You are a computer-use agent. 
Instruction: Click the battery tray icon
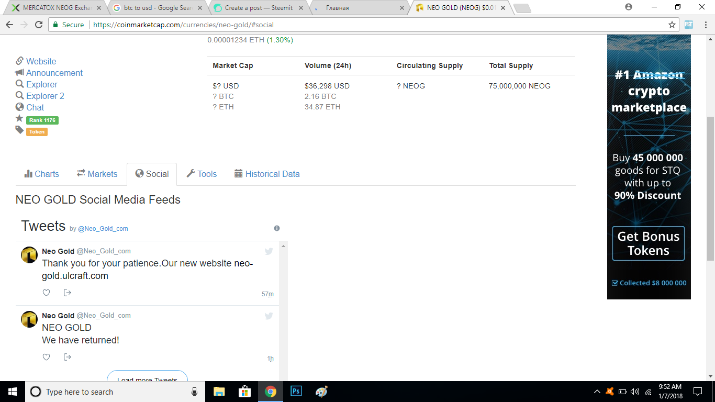622,392
